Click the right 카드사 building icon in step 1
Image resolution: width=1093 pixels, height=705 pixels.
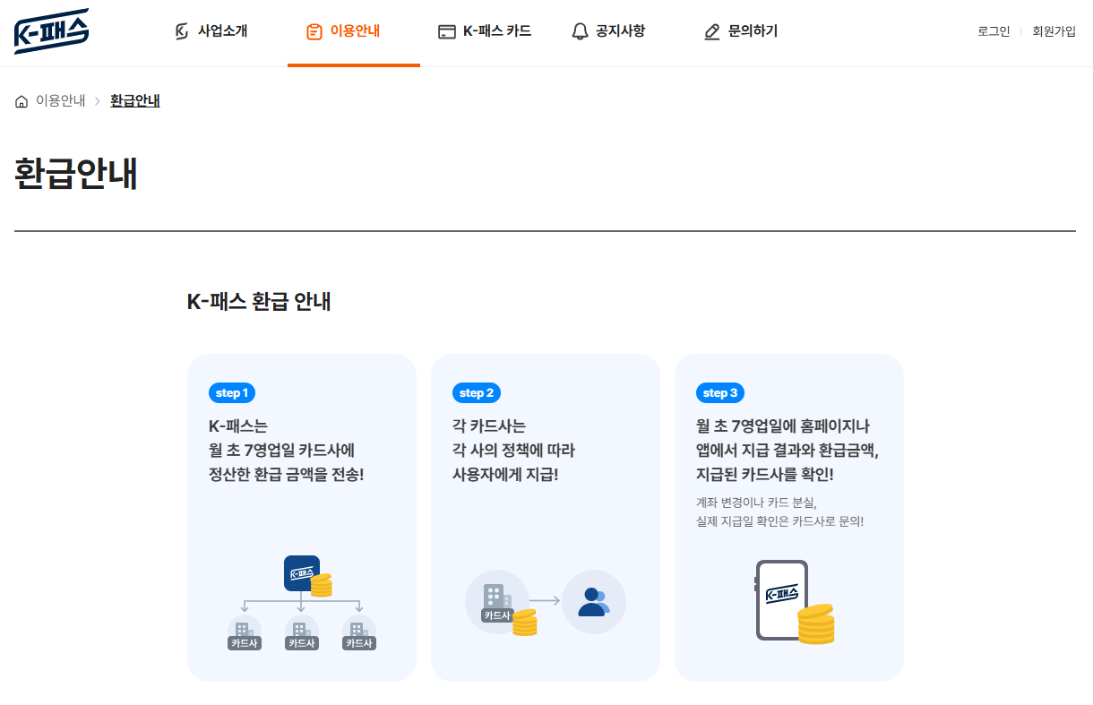(358, 632)
